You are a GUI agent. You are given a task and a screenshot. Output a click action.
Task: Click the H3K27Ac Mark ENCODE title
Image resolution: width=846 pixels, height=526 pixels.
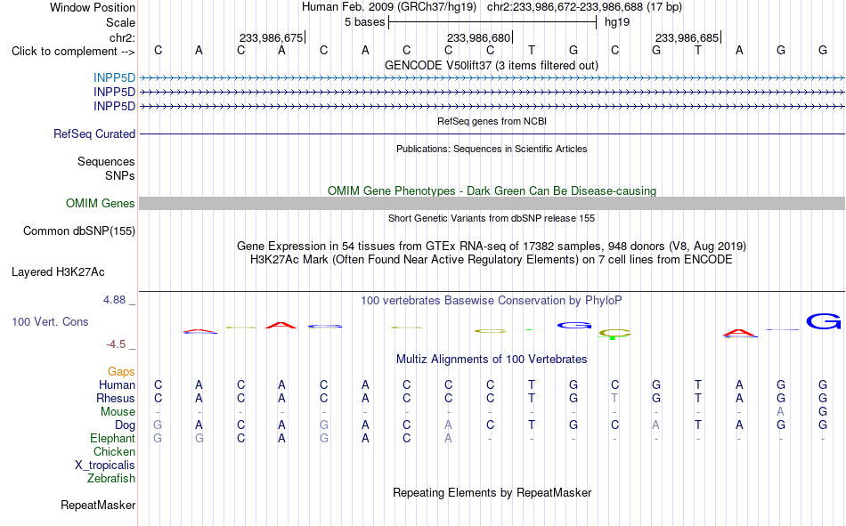click(492, 260)
